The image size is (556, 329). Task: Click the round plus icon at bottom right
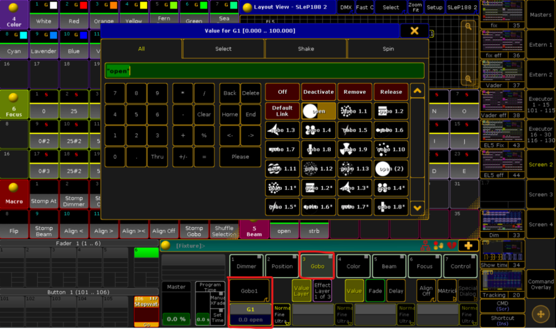pos(540,314)
